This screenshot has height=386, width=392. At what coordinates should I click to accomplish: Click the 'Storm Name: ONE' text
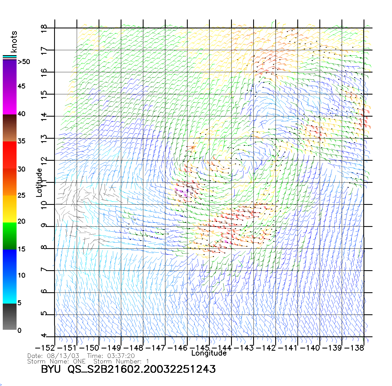(x=57, y=361)
